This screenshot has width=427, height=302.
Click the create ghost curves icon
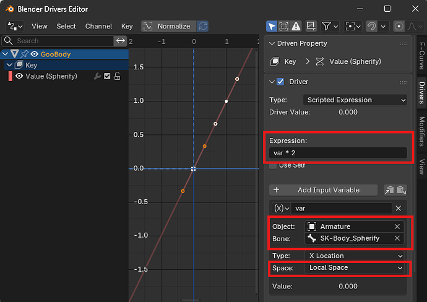click(311, 26)
